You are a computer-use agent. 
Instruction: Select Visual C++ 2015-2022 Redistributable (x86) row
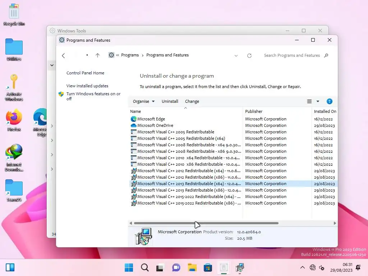[234, 203]
